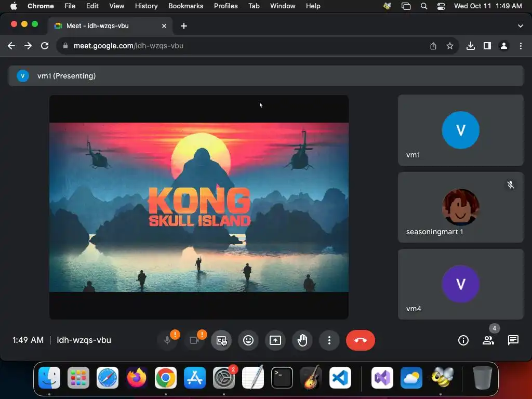
Task: Open Chrome profile icon
Action: coord(504,46)
